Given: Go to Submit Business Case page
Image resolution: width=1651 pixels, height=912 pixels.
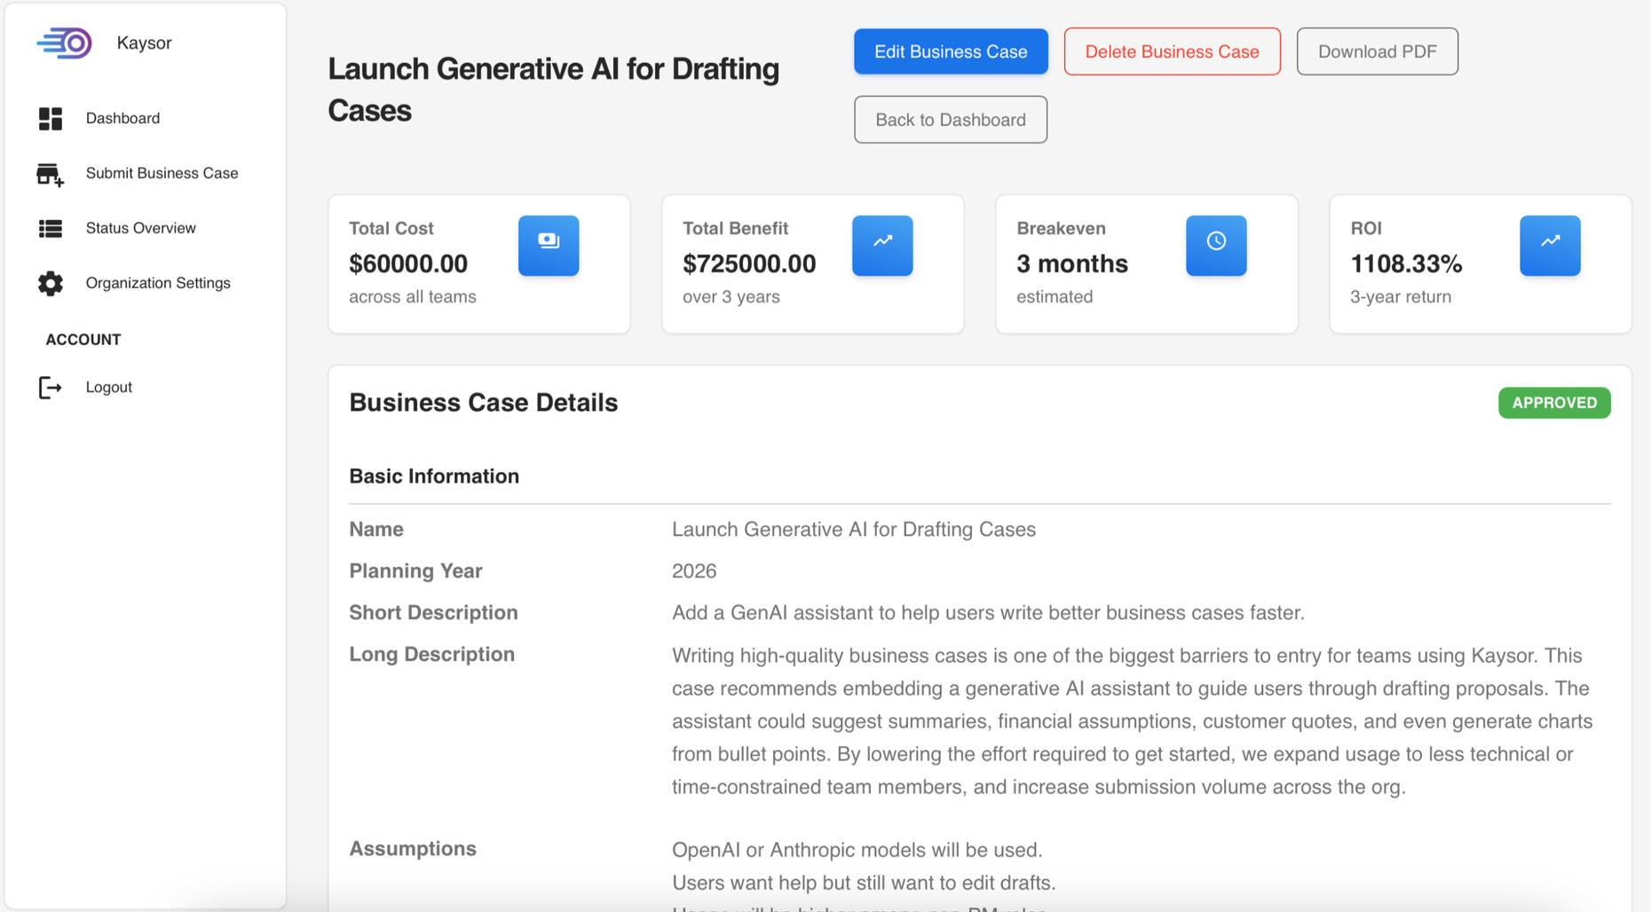Looking at the screenshot, I should click(x=162, y=173).
